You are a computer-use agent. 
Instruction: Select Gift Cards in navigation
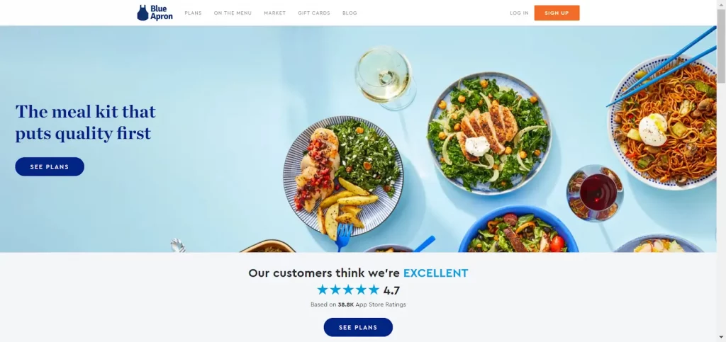click(314, 13)
